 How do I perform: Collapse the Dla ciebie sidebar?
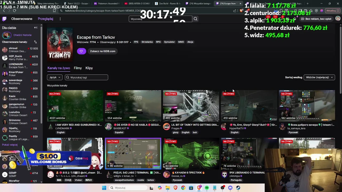pos(36,28)
